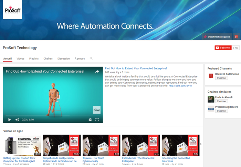Open the 9:47 Extending the Connected Enterprise thumbnail
This screenshot has width=241, height=167.
[181, 145]
